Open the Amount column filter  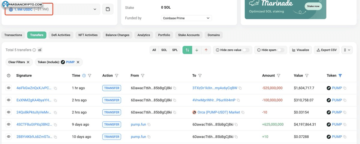[279, 76]
